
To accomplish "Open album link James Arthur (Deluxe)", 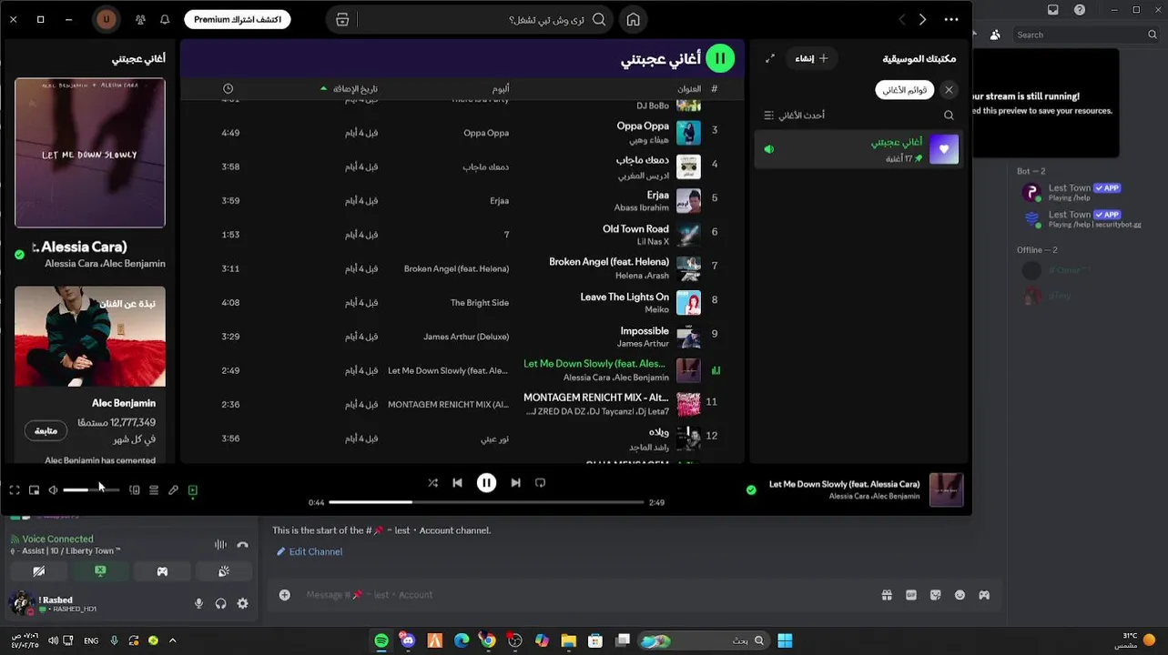I will [466, 337].
